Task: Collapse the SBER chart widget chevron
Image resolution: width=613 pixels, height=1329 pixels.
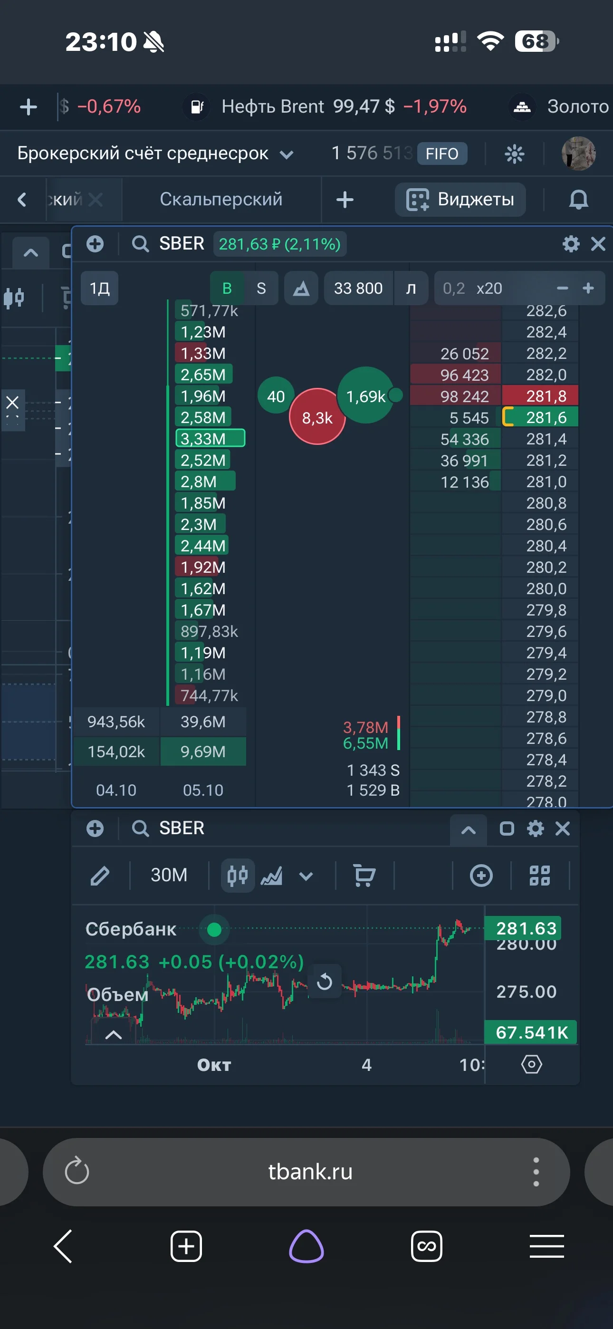Action: click(x=468, y=829)
